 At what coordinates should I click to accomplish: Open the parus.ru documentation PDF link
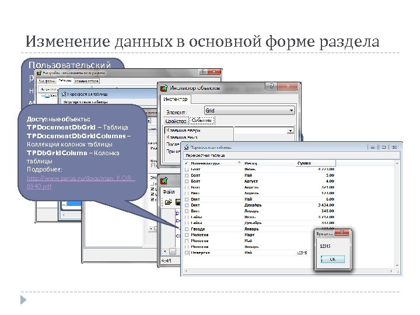point(80,182)
